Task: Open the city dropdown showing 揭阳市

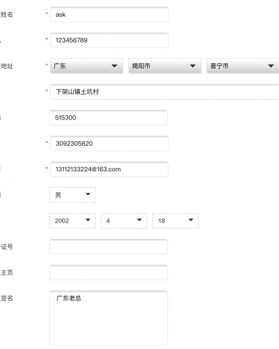Action: click(x=165, y=66)
